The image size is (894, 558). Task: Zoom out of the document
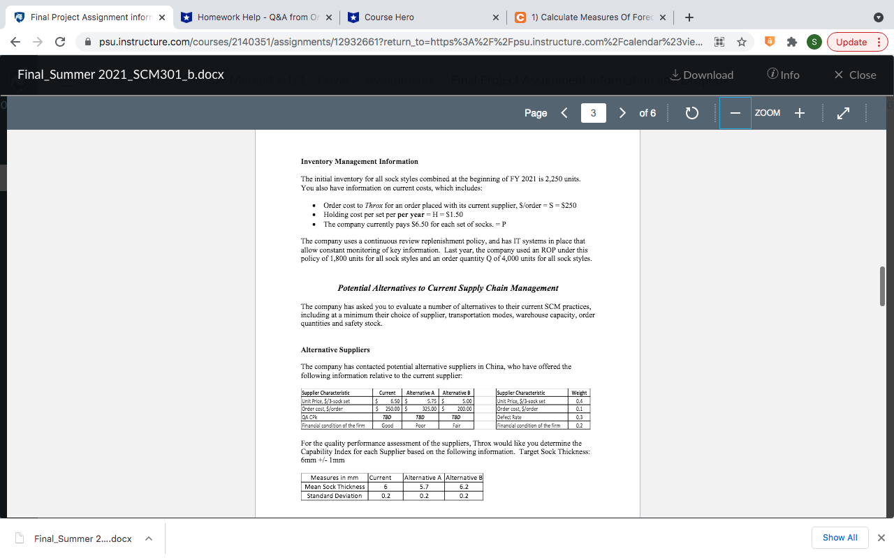[736, 112]
